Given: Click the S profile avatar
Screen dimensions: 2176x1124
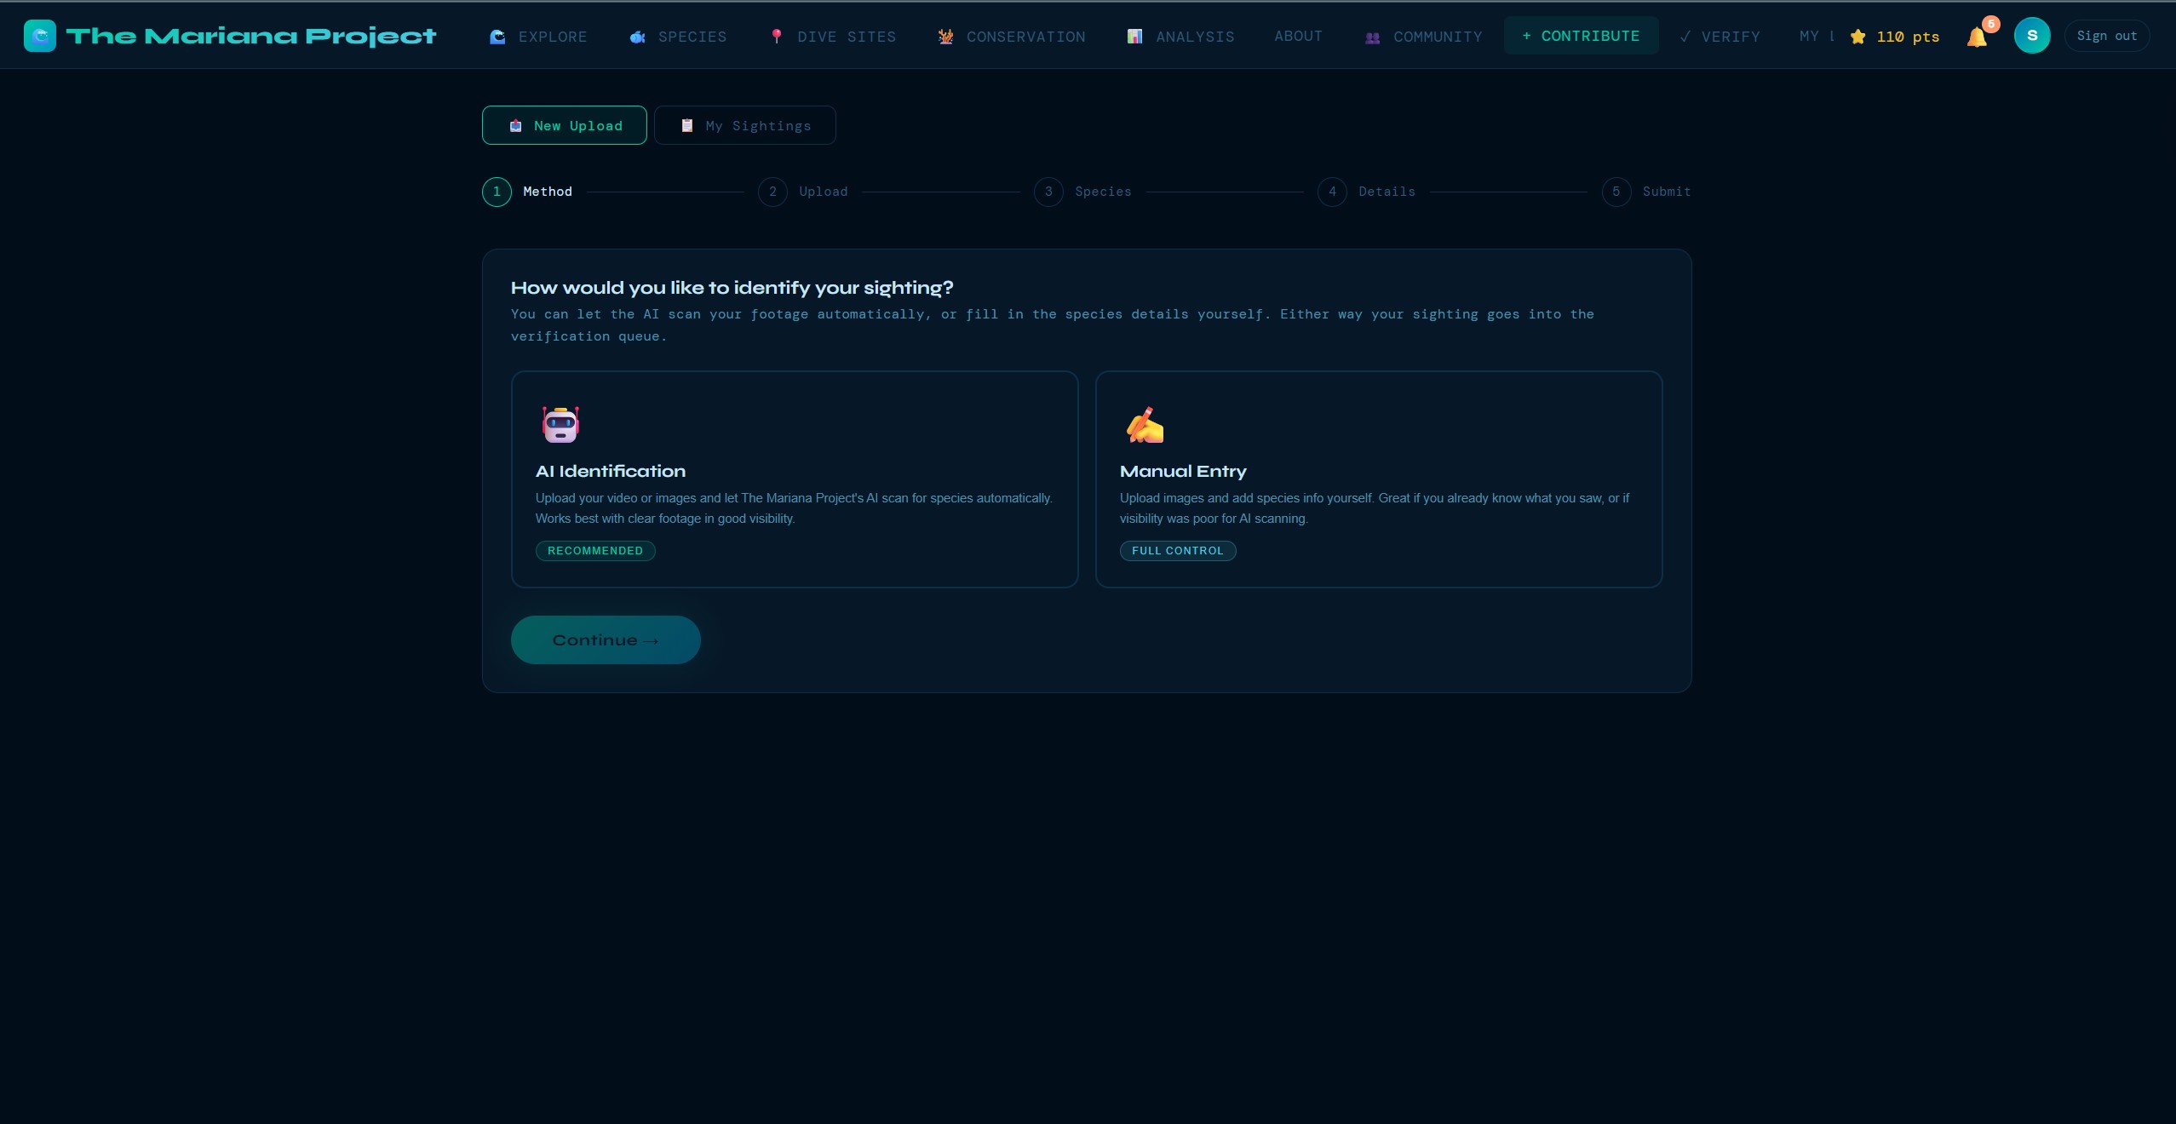Looking at the screenshot, I should (2032, 36).
